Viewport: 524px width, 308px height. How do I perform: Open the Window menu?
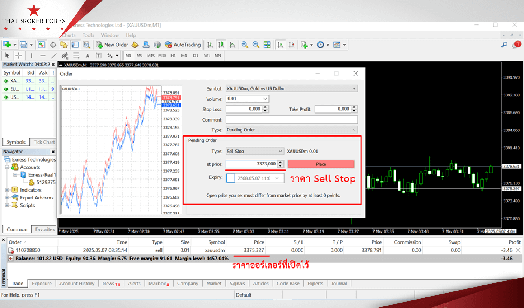(x=110, y=35)
